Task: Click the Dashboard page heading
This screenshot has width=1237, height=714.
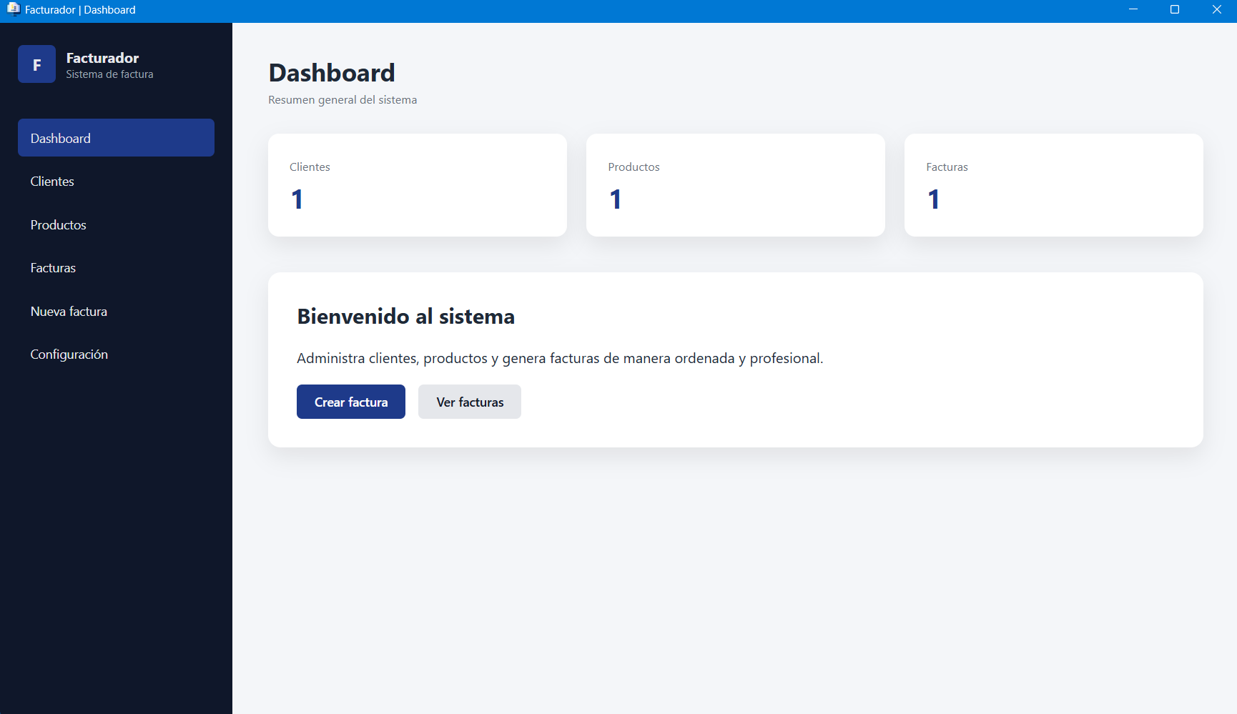Action: (332, 73)
